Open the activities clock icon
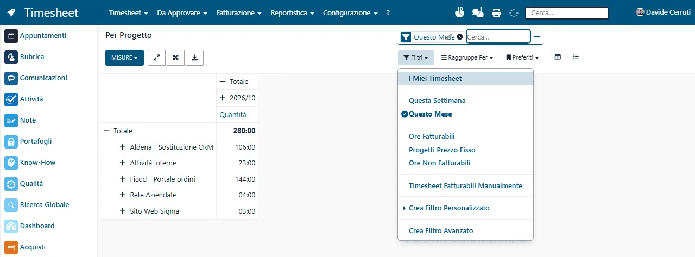The image size is (695, 257). (x=459, y=12)
